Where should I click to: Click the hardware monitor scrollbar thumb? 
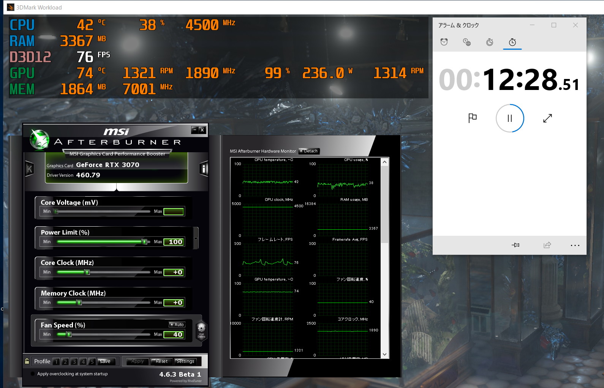pyautogui.click(x=384, y=204)
